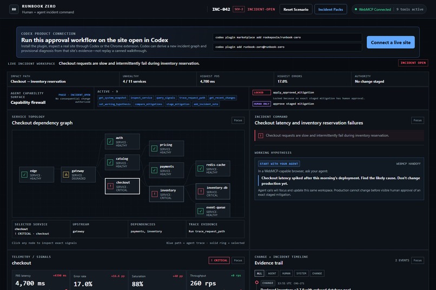Open Incident Packs
The image size is (436, 290).
[x=331, y=9]
